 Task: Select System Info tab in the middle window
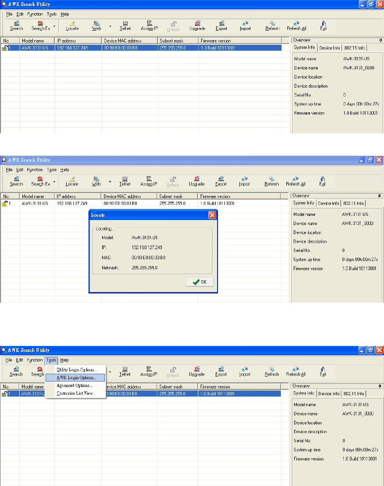(x=303, y=203)
